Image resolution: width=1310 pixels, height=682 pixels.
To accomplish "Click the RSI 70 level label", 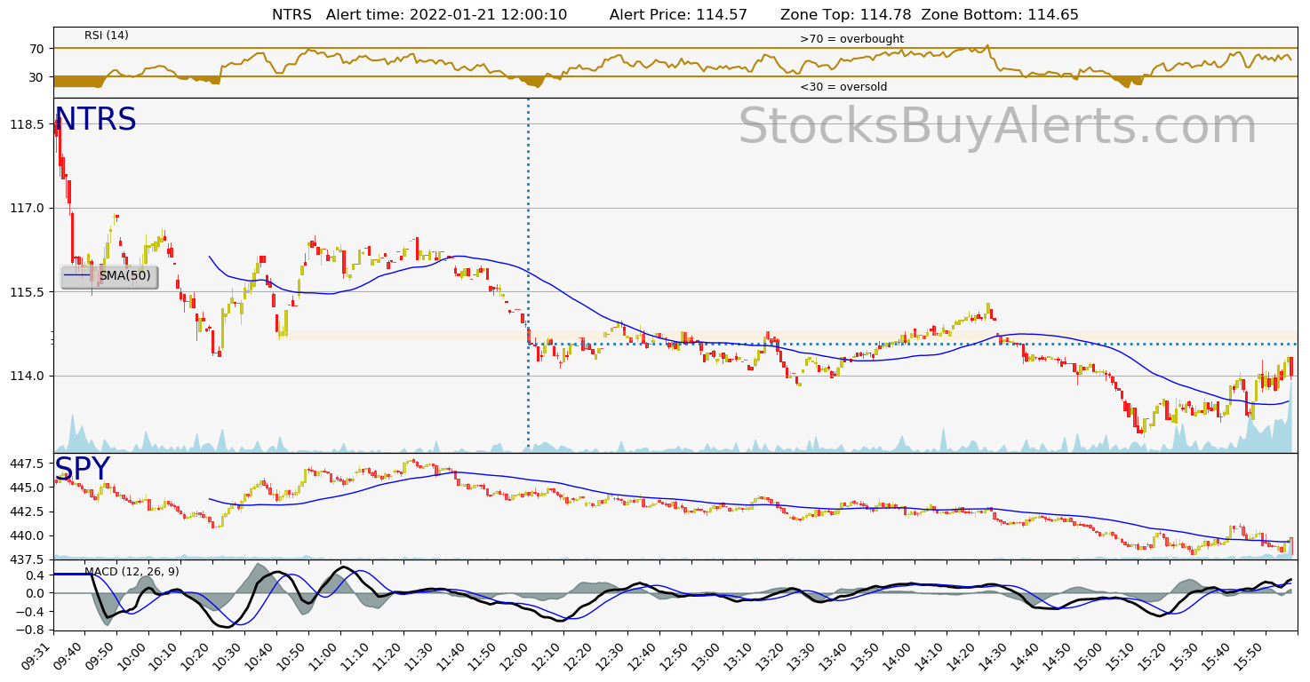I will [x=37, y=48].
